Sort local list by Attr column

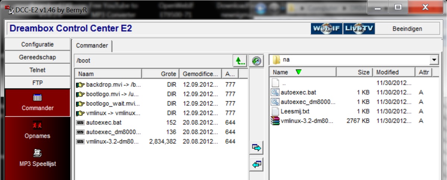424,73
